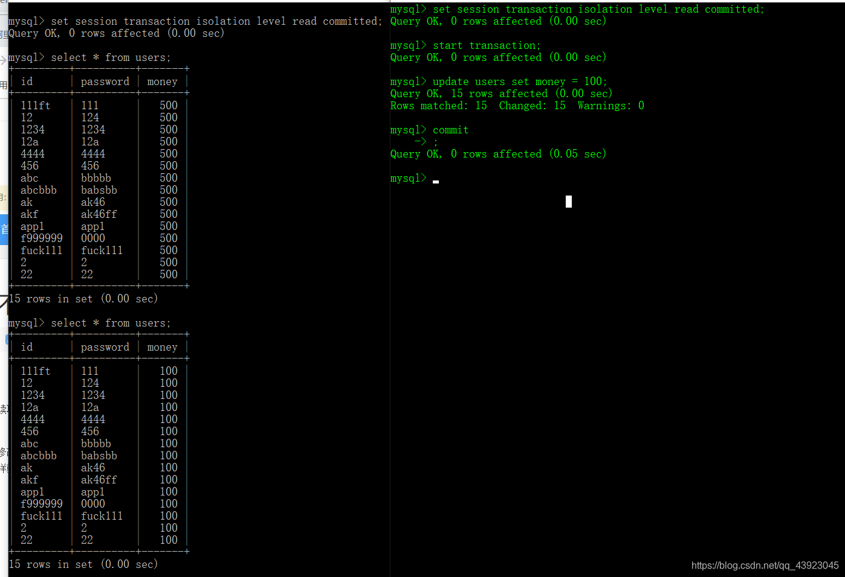The height and width of the screenshot is (577, 845).
Task: Click the second 'select * from users;' command
Action: pyautogui.click(x=111, y=323)
